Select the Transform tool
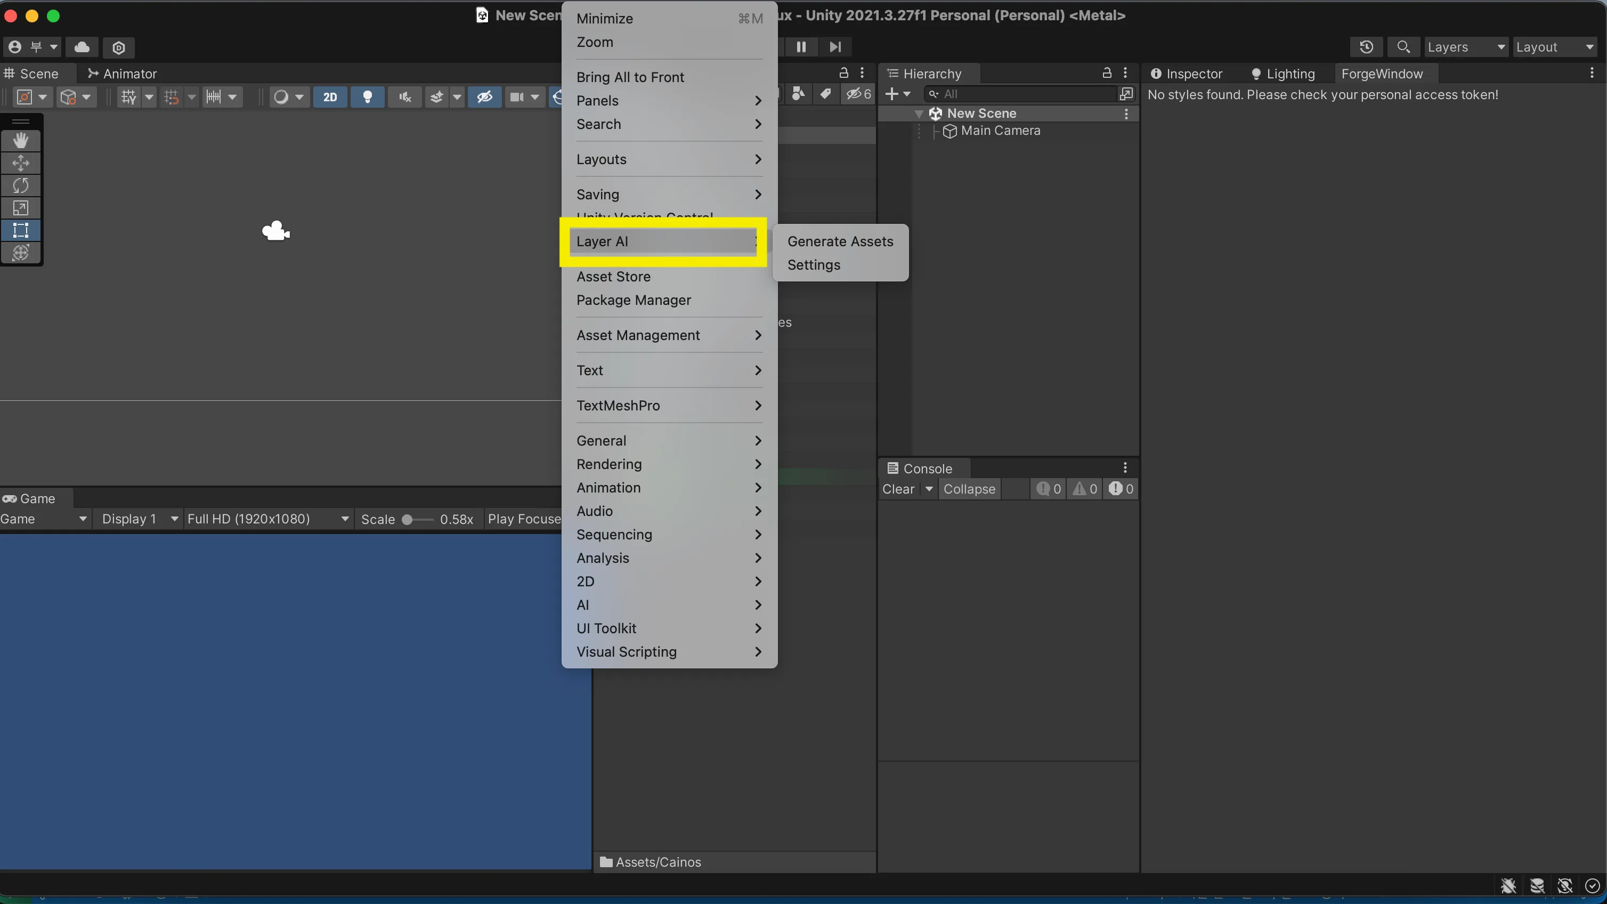Viewport: 1607px width, 904px height. tap(21, 253)
